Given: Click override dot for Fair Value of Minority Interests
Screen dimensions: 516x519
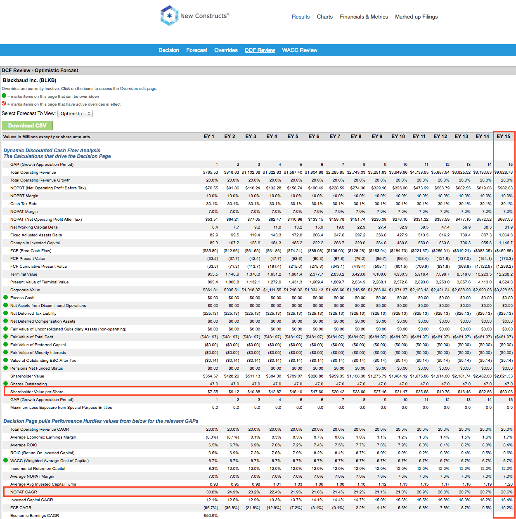Looking at the screenshot, I should pos(5,352).
